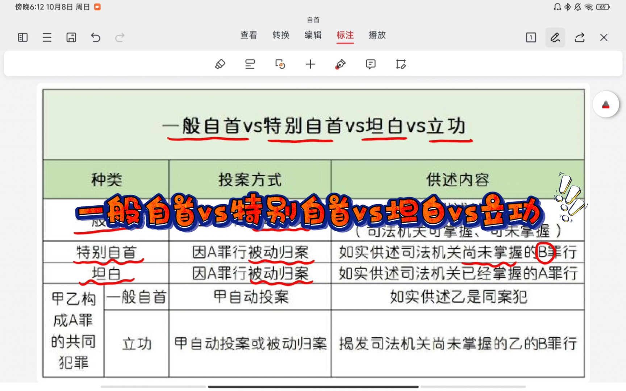Switch to the 转换 tab

click(281, 35)
